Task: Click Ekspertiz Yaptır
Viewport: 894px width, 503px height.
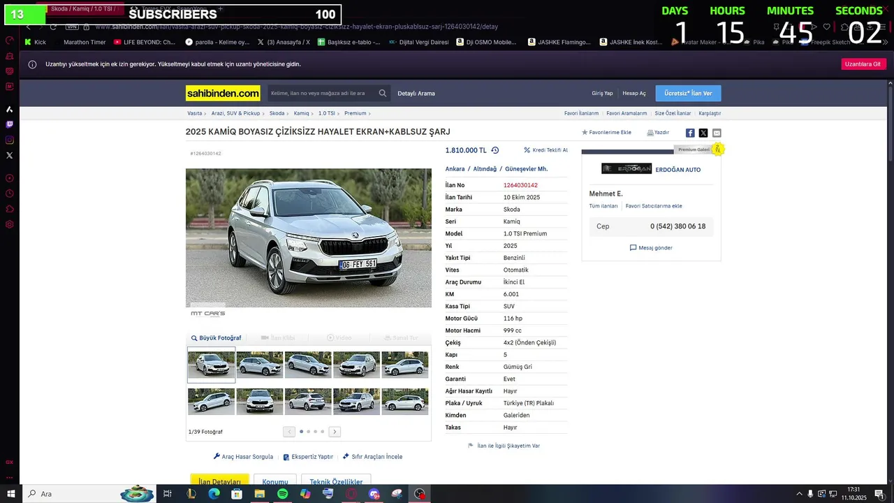Action: (x=307, y=457)
